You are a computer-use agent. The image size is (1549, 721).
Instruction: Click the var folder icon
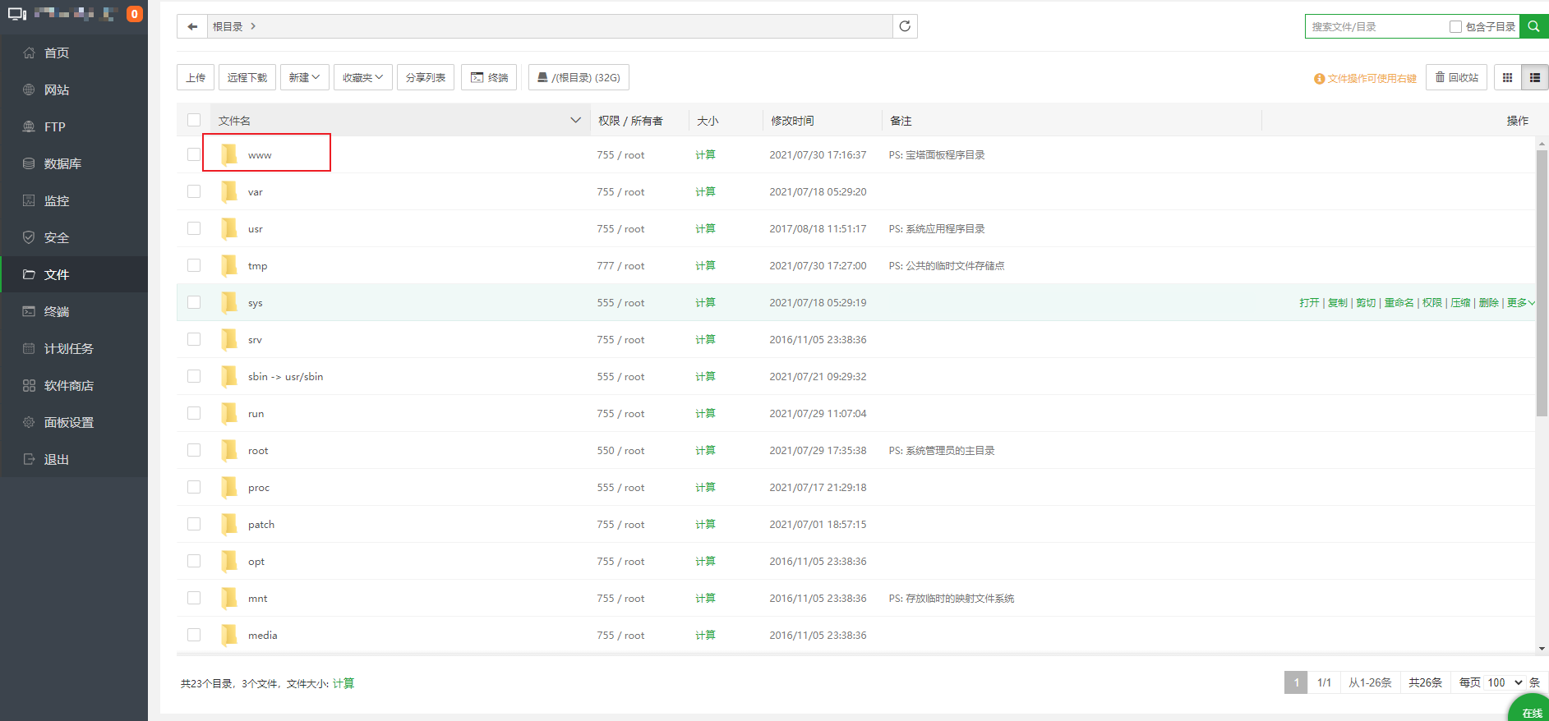[229, 191]
